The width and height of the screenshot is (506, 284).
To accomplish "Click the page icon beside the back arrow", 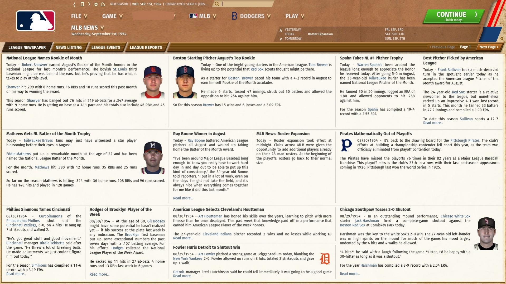I will [x=82, y=4].
